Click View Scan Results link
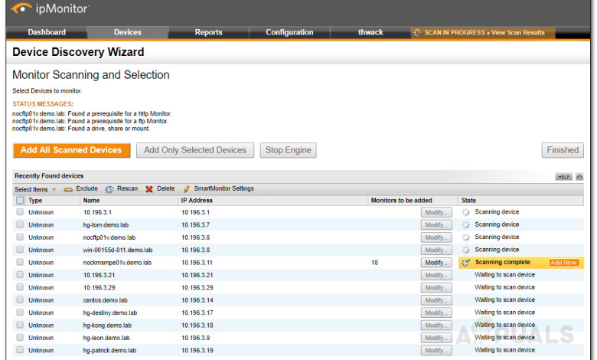The image size is (597, 360). click(518, 33)
